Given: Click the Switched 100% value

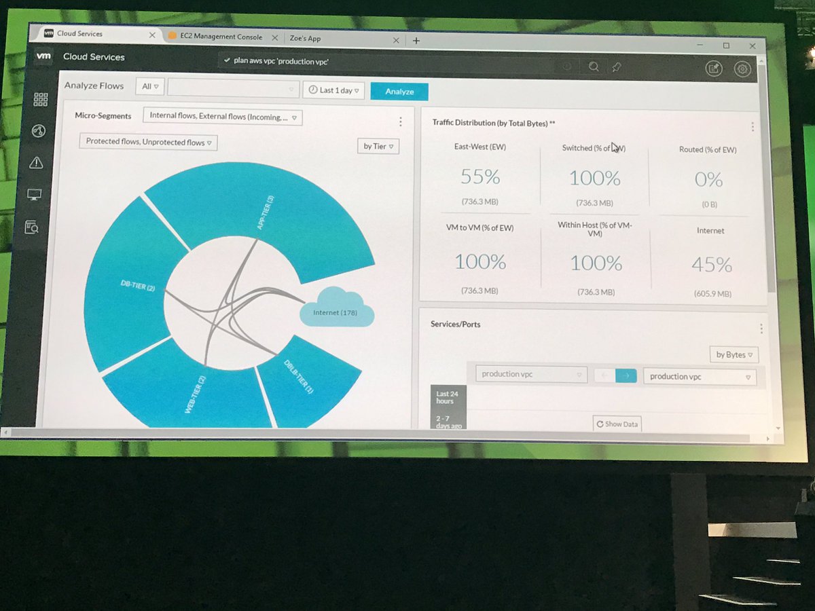Looking at the screenshot, I should [595, 178].
